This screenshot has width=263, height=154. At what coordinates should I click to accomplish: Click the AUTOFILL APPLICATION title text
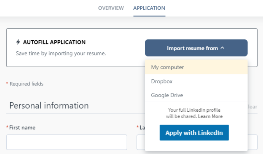54,42
